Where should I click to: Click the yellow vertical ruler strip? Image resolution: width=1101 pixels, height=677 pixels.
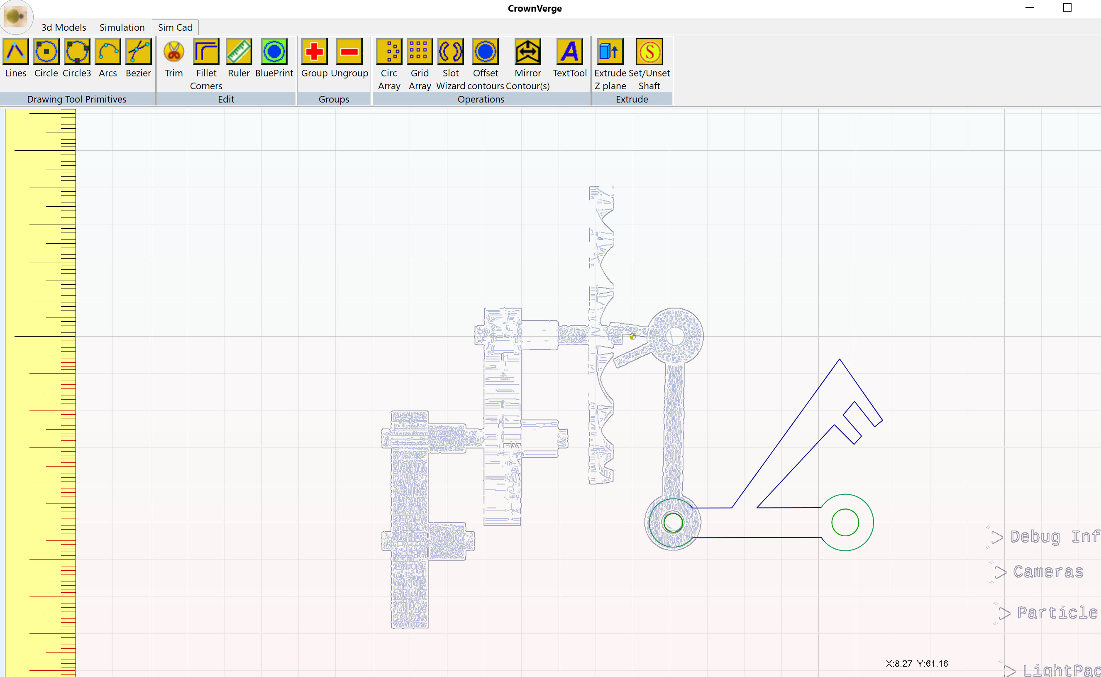point(40,389)
